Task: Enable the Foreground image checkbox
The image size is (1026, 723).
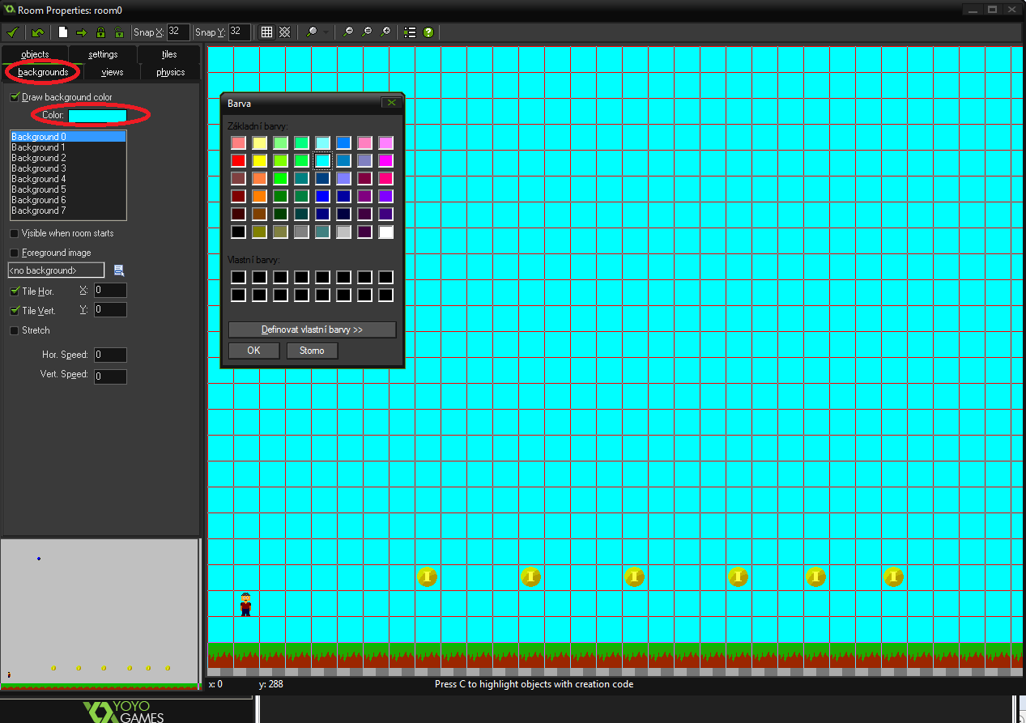Action: coord(14,253)
